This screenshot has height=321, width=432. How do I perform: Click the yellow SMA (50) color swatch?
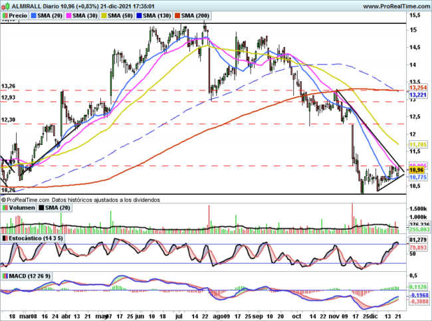(104, 16)
